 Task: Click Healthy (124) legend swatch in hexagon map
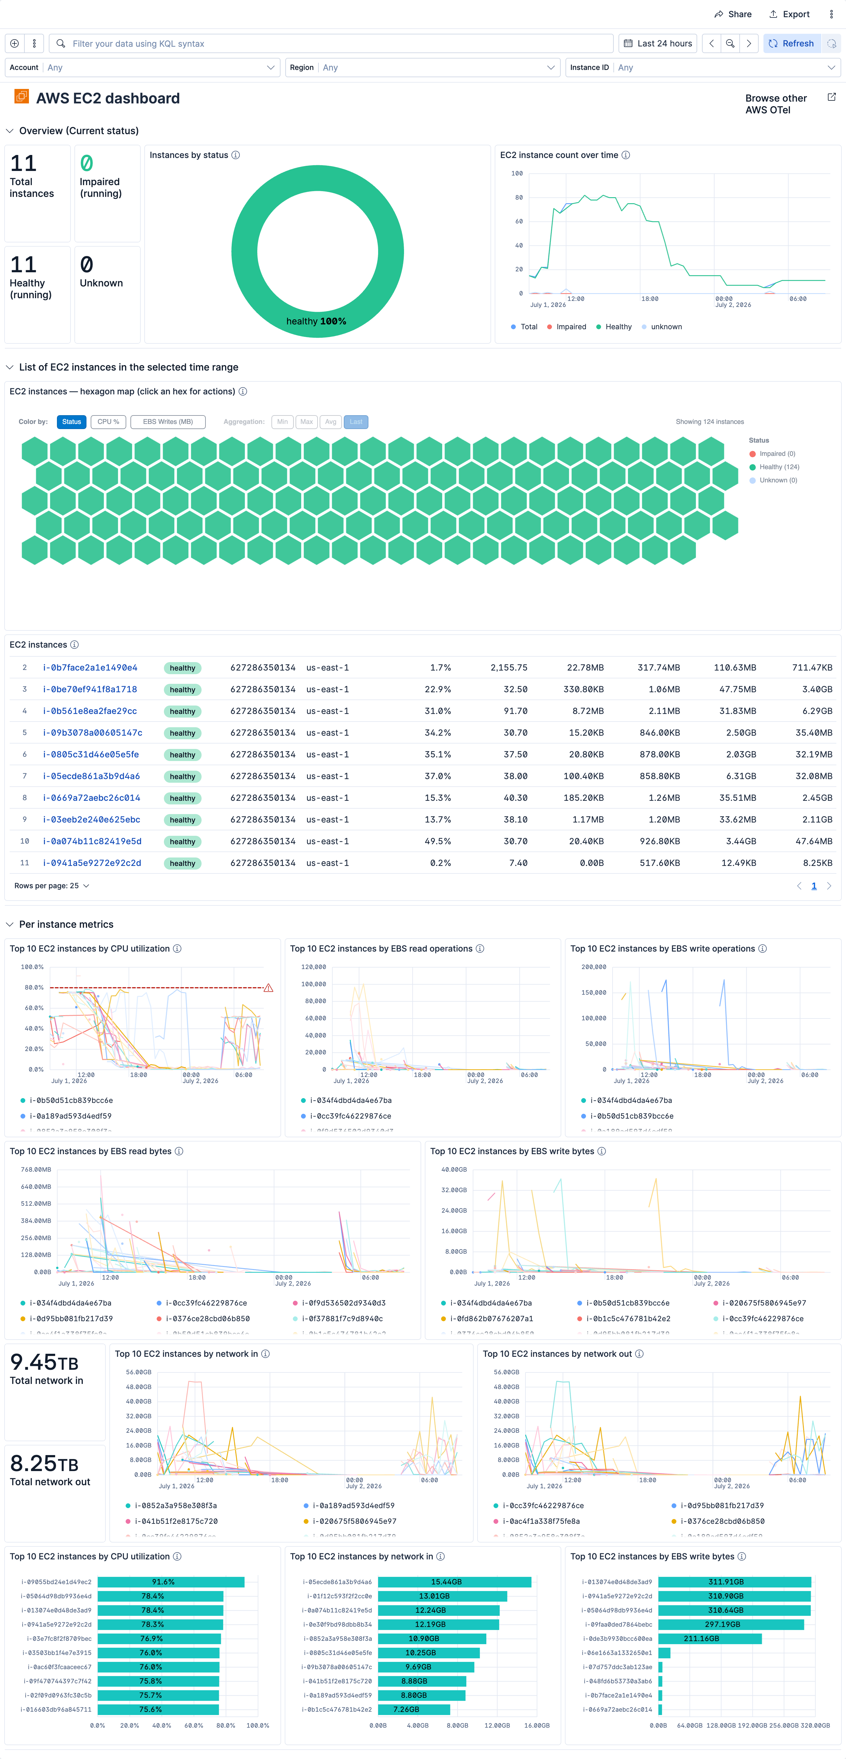tap(753, 467)
